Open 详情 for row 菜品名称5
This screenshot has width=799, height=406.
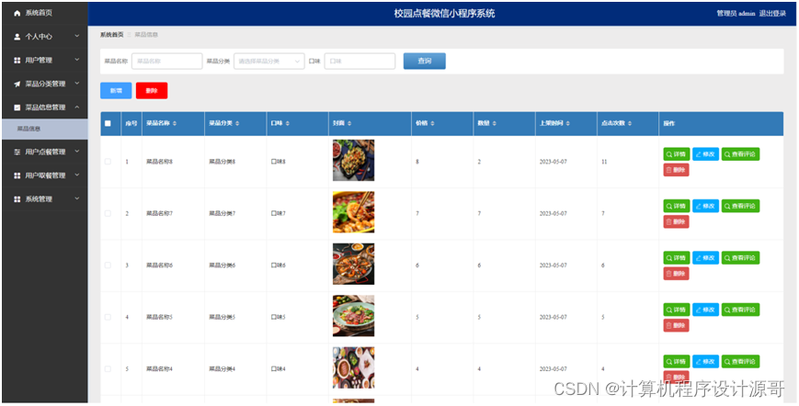pos(676,310)
